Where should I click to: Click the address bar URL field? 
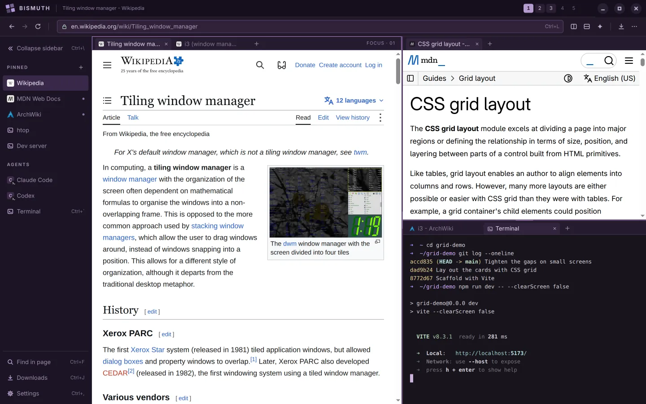[310, 26]
